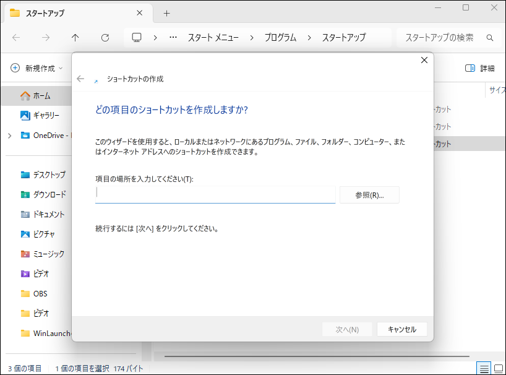Expand the OneDrive tree node
Image resolution: width=506 pixels, height=375 pixels.
(x=9, y=135)
